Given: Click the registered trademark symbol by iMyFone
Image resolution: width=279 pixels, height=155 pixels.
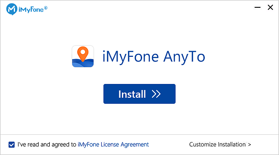Looking at the screenshot, I should click(46, 8).
